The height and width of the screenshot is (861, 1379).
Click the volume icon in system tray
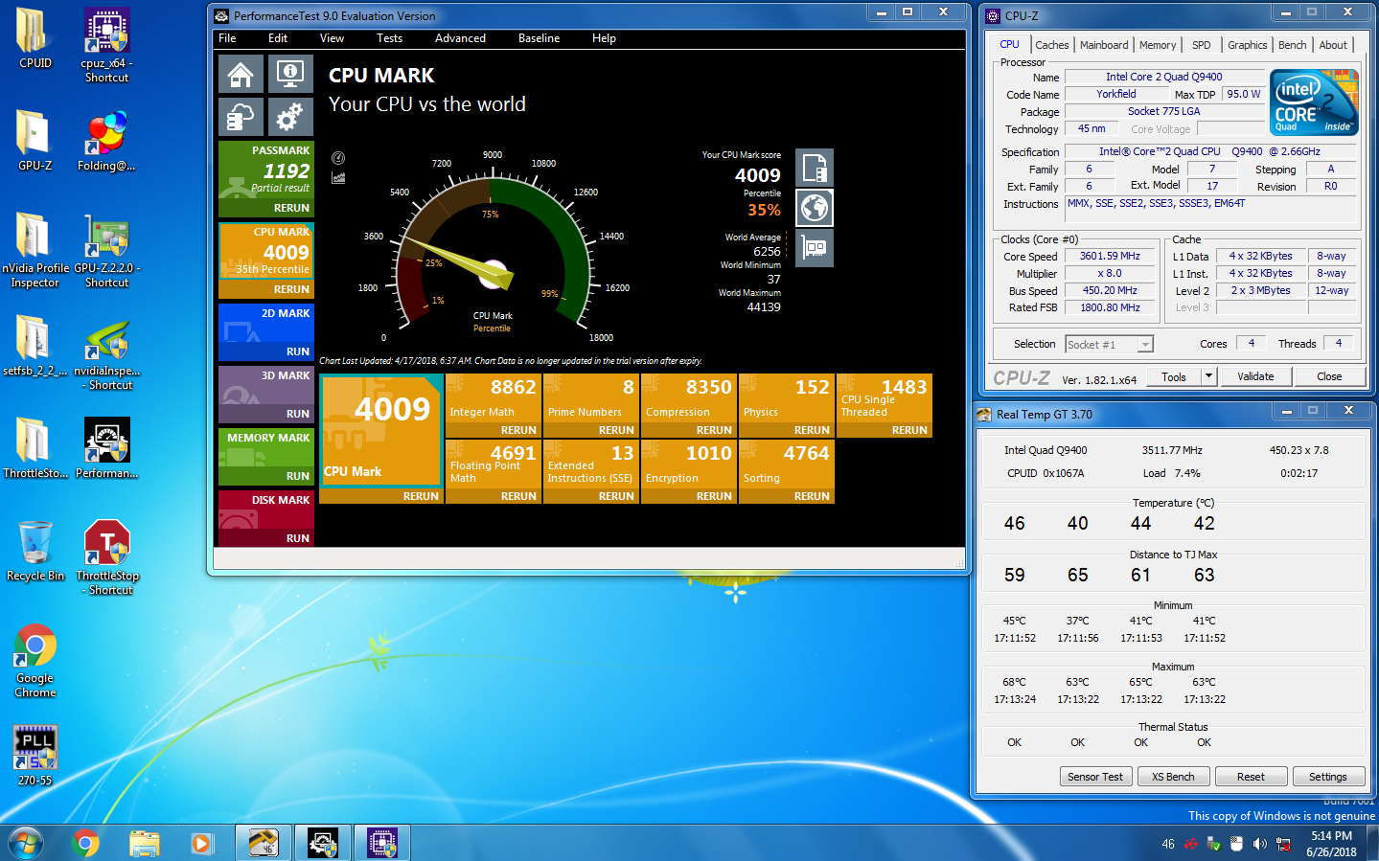(x=1259, y=844)
